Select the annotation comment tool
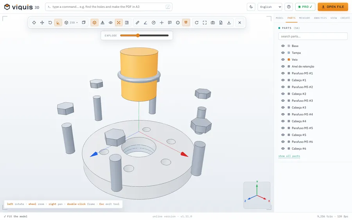The height and width of the screenshot is (220, 352). pyautogui.click(x=170, y=22)
